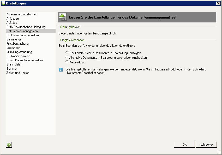Open RZ-Kommunikation settings
The image size is (222, 155).
(x=18, y=56)
